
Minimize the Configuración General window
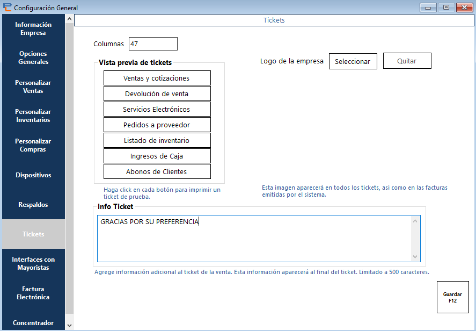[x=428, y=8]
